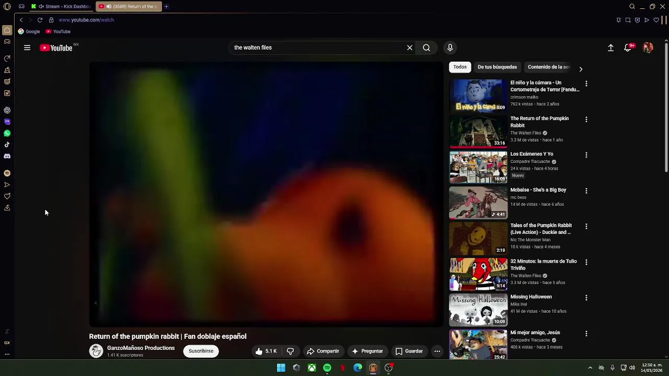Go back to previous page

21,20
